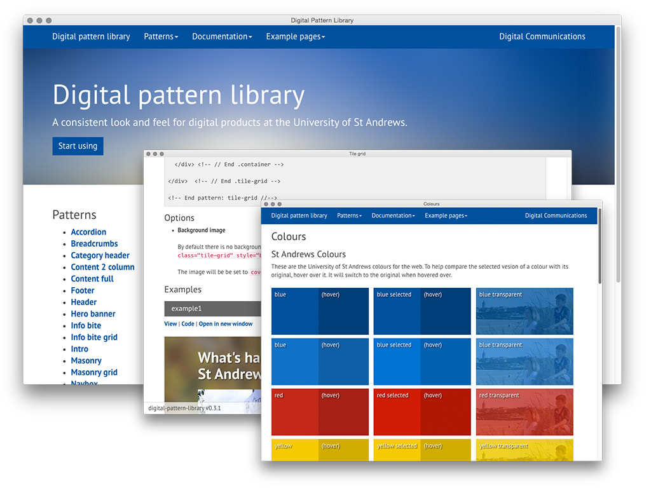This screenshot has height=488, width=651.
Task: Expand Example pages dropdown in the Colours window
Action: tap(446, 216)
